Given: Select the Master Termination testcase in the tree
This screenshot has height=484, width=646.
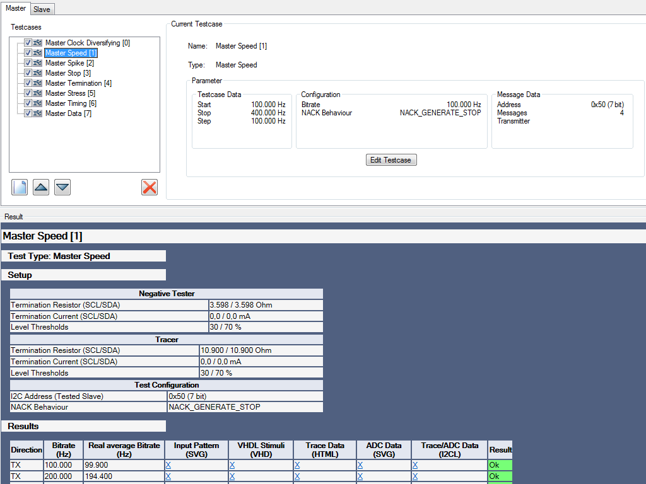Looking at the screenshot, I should (x=78, y=83).
